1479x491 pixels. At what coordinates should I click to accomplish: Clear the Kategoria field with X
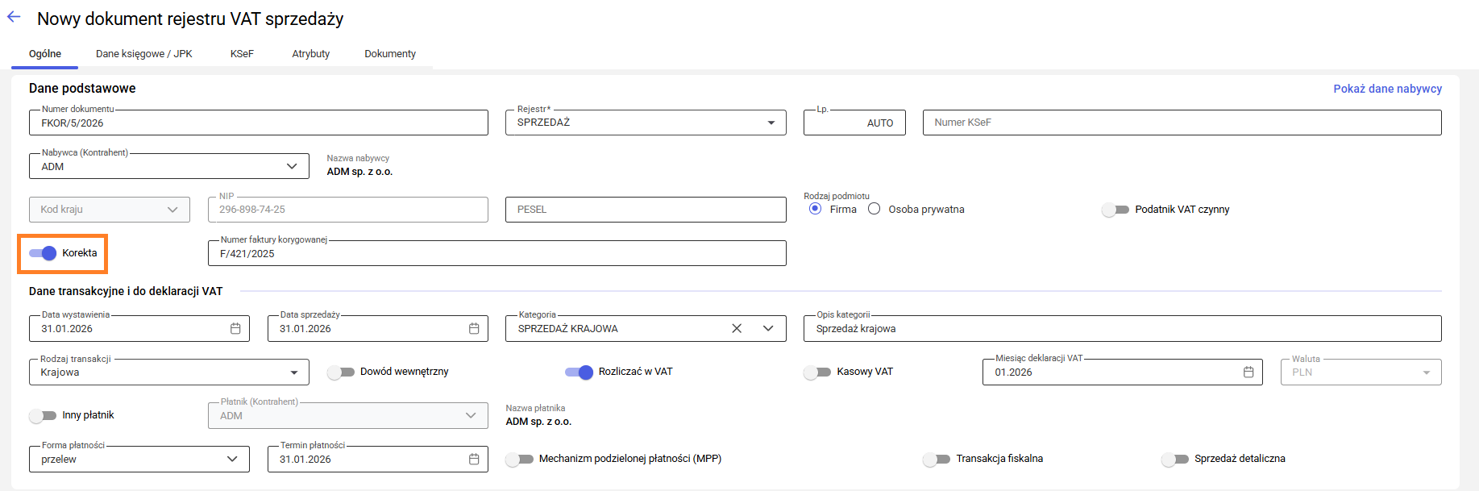pos(737,329)
